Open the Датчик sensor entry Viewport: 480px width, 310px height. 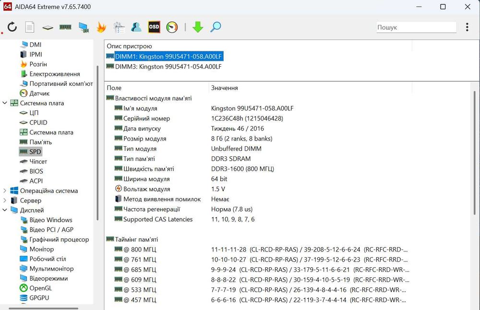tap(39, 94)
